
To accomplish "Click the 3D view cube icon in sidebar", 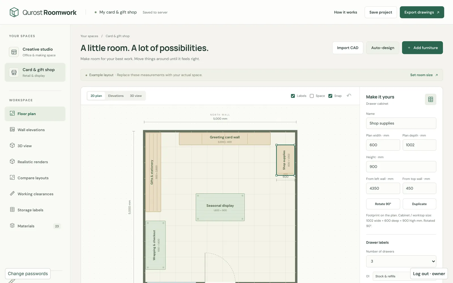I will (12, 145).
